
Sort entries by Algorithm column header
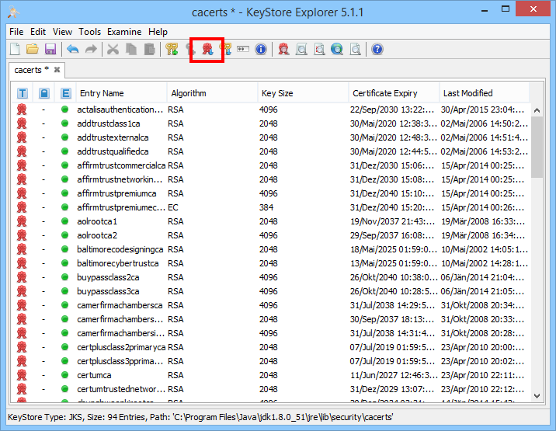tap(212, 93)
